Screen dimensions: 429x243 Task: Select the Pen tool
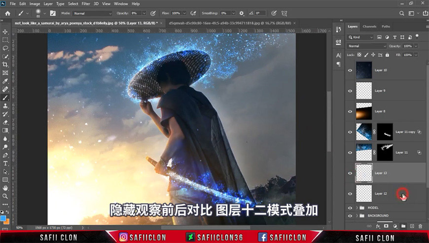point(5,155)
